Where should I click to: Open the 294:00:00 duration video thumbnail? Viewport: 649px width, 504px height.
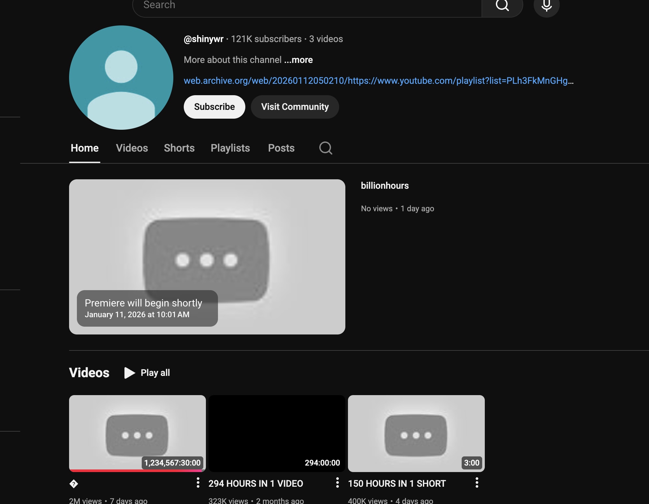[277, 433]
